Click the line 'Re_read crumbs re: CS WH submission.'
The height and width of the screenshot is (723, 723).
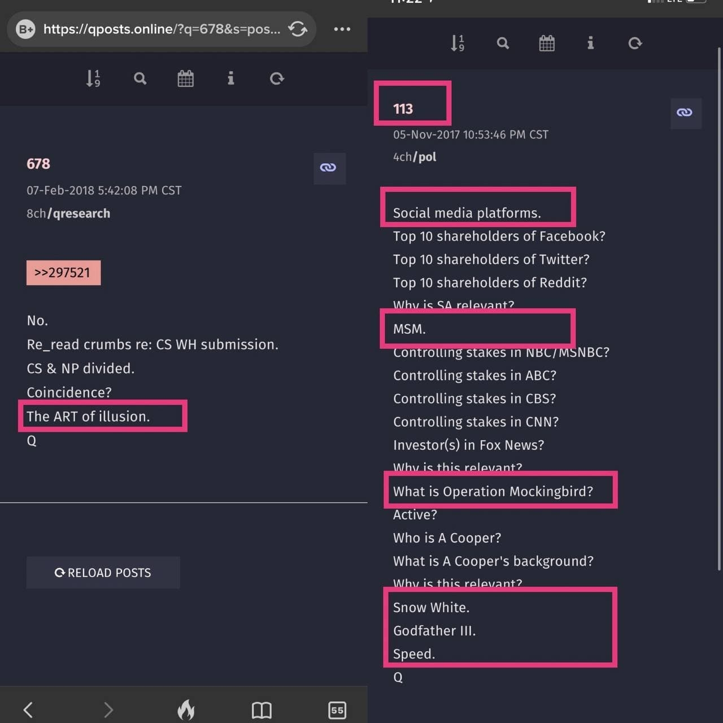(153, 345)
